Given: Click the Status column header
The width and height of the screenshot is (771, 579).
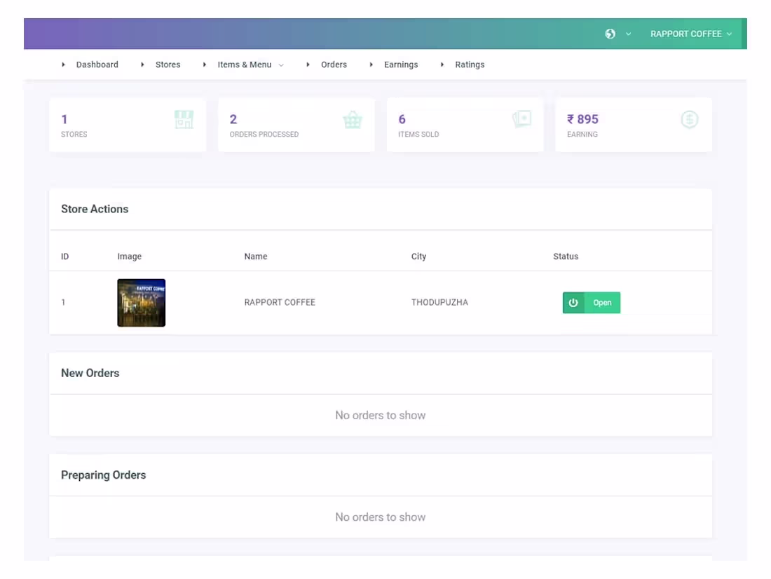Looking at the screenshot, I should (566, 257).
